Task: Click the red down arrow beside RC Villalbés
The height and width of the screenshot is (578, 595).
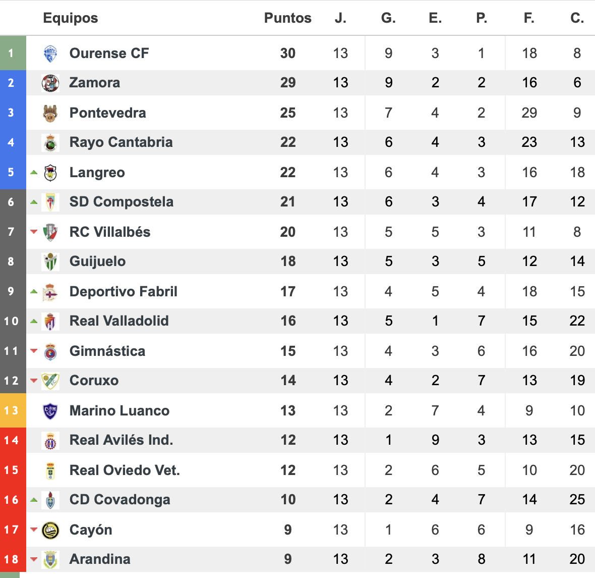Action: point(34,232)
